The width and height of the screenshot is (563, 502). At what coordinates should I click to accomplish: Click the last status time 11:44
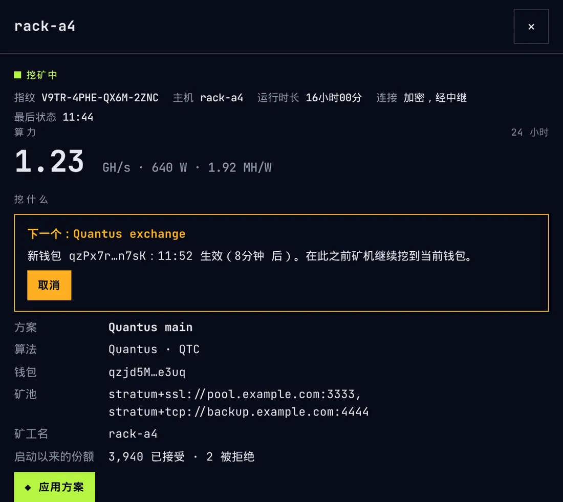tap(78, 117)
